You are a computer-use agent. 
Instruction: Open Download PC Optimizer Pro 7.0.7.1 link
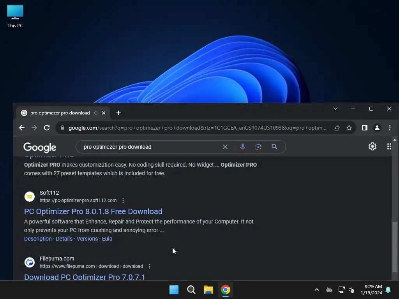tap(85, 277)
